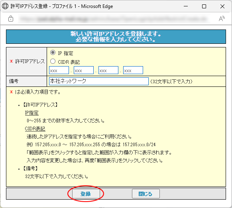Viewport: 232px width, 208px height.
Task: Click the first IP octet field
Action: (x=59, y=70)
